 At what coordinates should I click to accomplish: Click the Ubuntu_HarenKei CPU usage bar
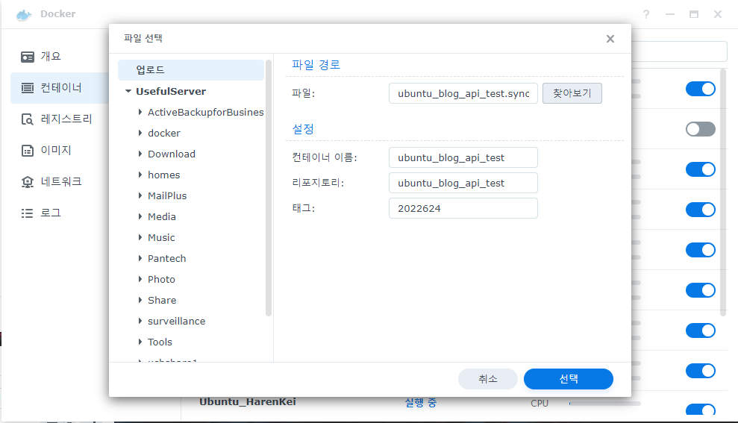pyautogui.click(x=605, y=404)
